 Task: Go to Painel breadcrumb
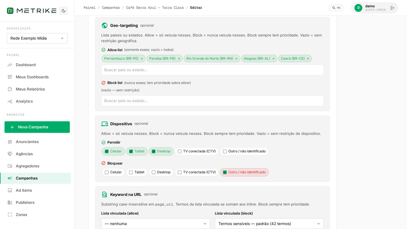click(90, 8)
